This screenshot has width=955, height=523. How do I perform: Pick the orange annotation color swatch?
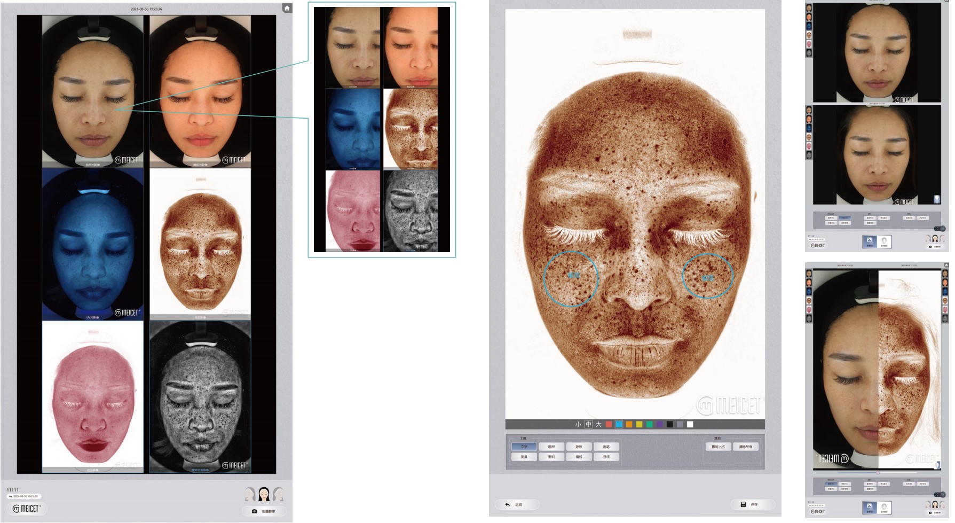[x=629, y=425]
